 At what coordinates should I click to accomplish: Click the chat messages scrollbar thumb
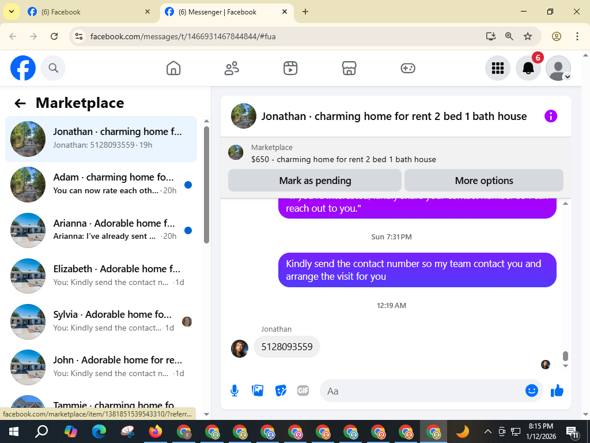tap(565, 356)
